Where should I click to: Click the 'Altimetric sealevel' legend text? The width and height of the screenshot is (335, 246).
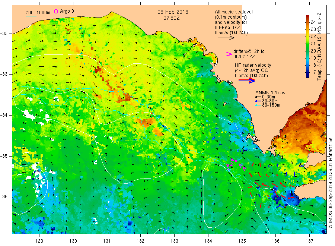click(x=234, y=12)
